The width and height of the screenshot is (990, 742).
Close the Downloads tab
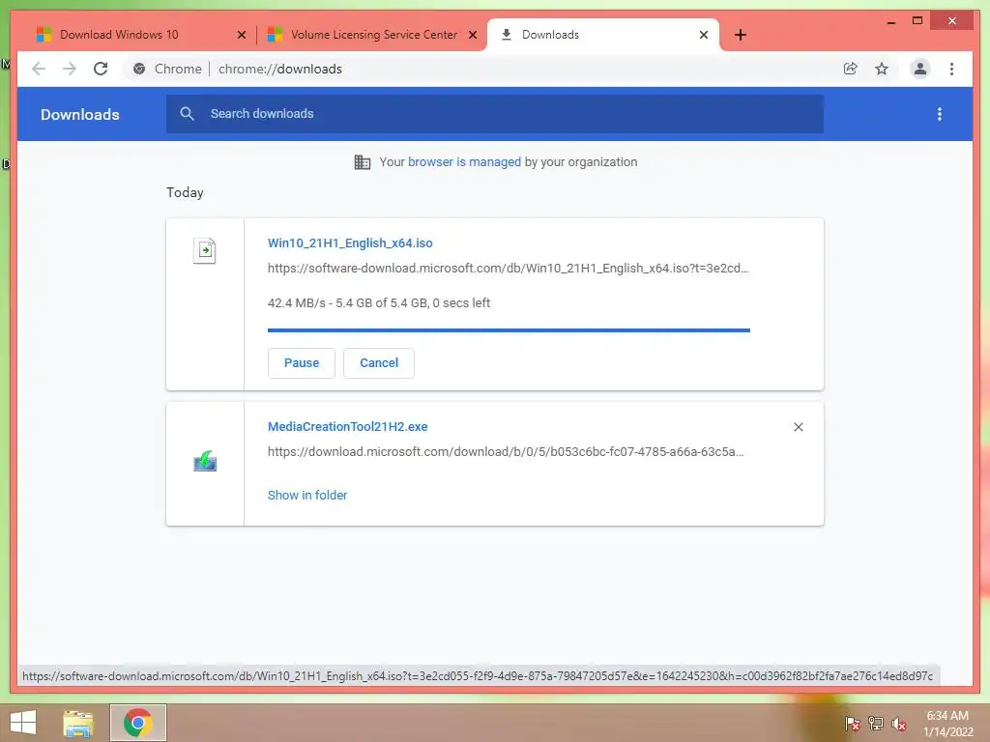point(704,35)
